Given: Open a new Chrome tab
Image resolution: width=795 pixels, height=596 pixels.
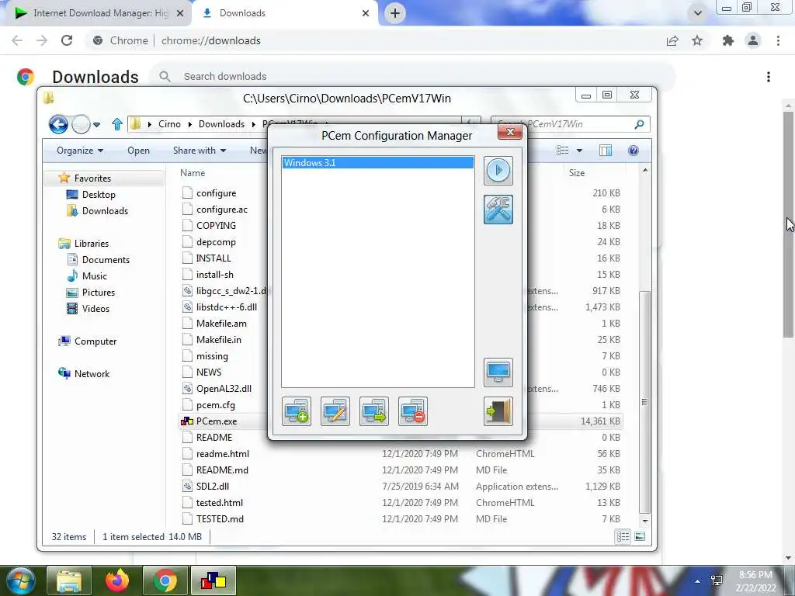Looking at the screenshot, I should click(x=395, y=13).
